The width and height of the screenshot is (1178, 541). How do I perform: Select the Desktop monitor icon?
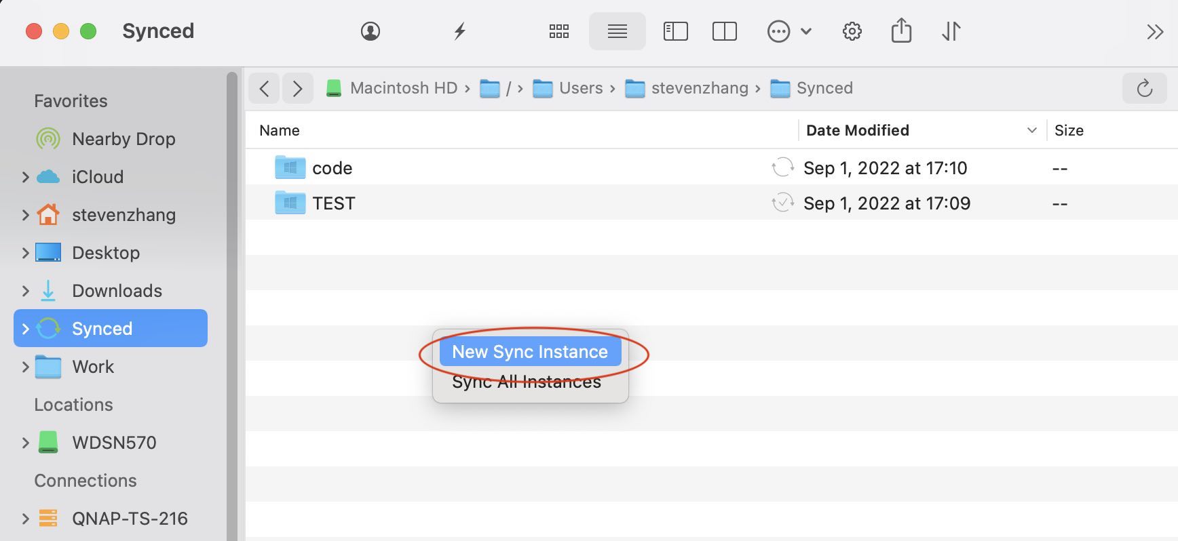(48, 253)
